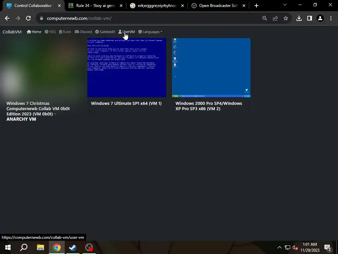This screenshot has width=338, height=254.
Task: Close the Google search tab
Action: pyautogui.click(x=183, y=6)
